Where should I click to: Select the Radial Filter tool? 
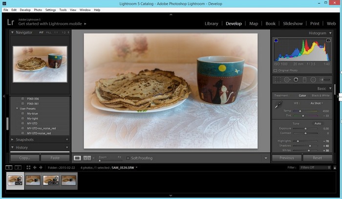313,80
